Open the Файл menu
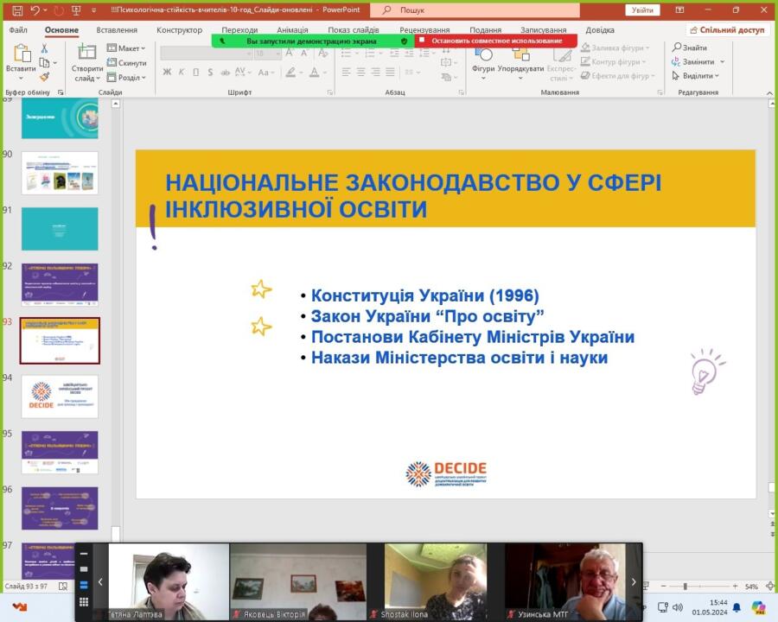 (x=18, y=29)
